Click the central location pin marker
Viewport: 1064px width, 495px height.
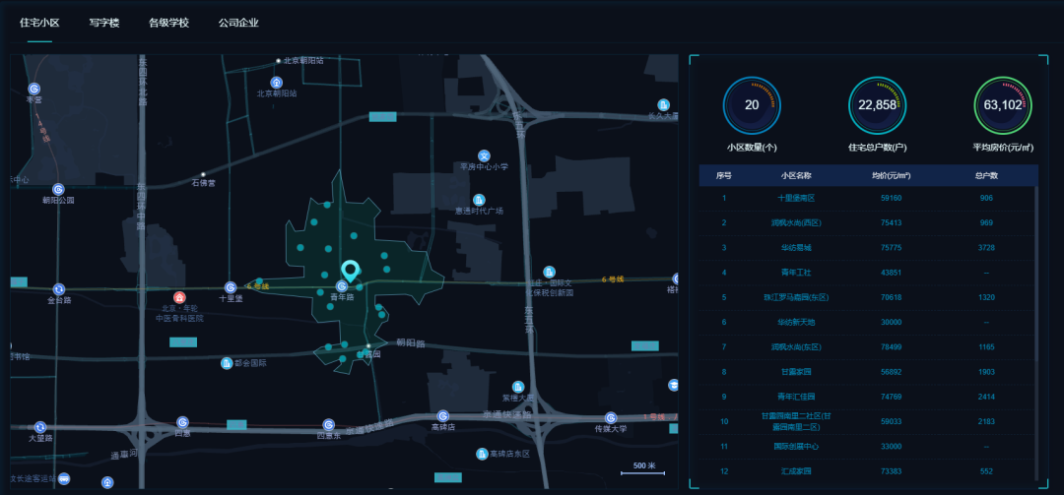[x=349, y=271]
